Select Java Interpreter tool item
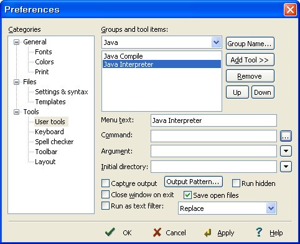The image size is (300, 244). click(x=162, y=64)
